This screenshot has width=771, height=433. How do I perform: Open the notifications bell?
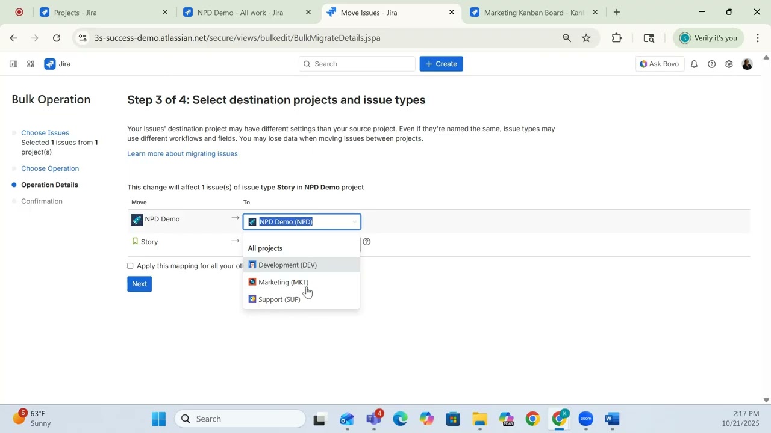click(694, 64)
